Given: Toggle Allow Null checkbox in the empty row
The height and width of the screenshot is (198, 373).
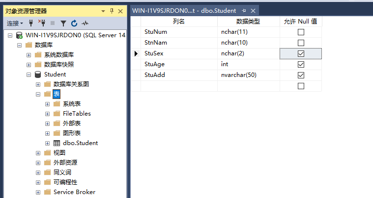Looking at the screenshot, I should [301, 86].
